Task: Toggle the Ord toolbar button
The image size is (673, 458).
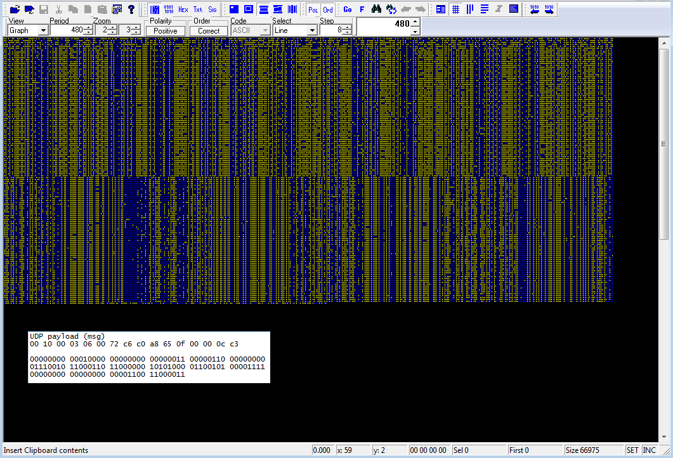Action: (328, 10)
